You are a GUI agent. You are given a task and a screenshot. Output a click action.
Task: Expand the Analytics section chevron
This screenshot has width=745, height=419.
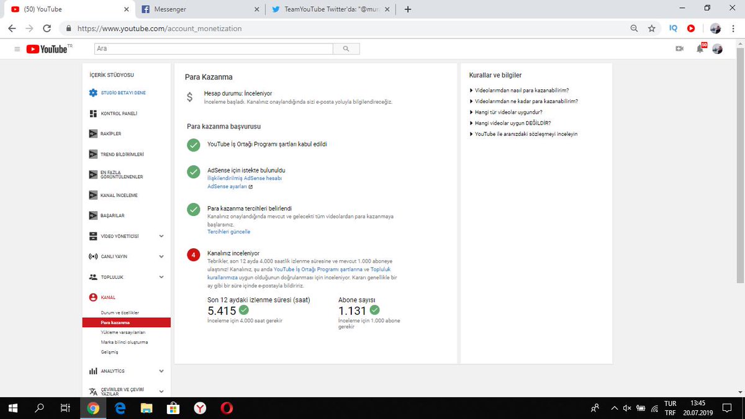coord(161,371)
